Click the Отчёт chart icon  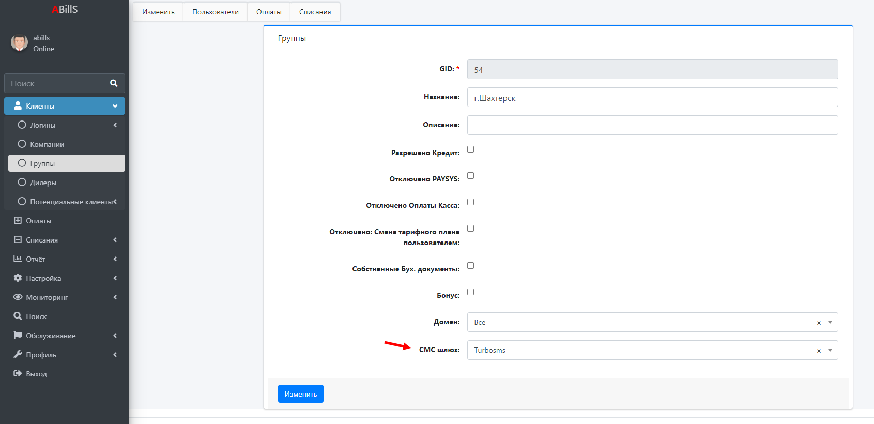click(18, 259)
